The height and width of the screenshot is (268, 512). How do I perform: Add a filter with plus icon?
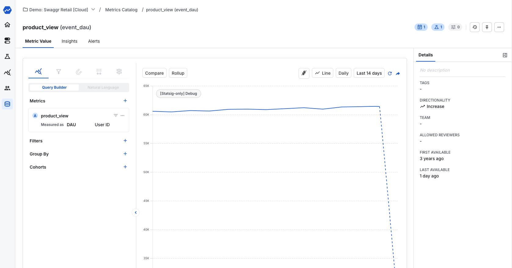(125, 141)
